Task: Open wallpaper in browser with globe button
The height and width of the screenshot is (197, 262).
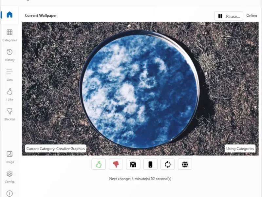Action: [185, 164]
